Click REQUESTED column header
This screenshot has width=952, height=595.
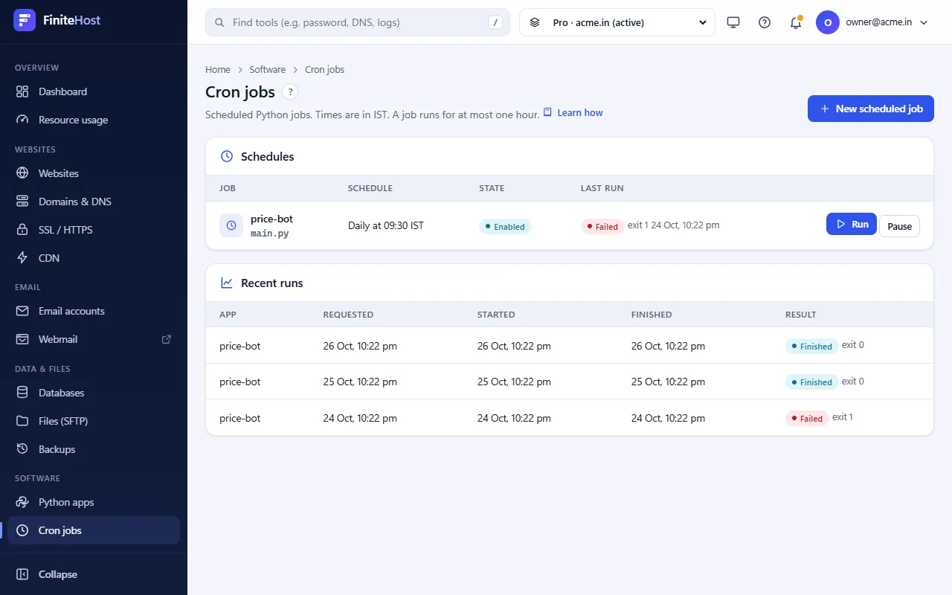tap(348, 315)
